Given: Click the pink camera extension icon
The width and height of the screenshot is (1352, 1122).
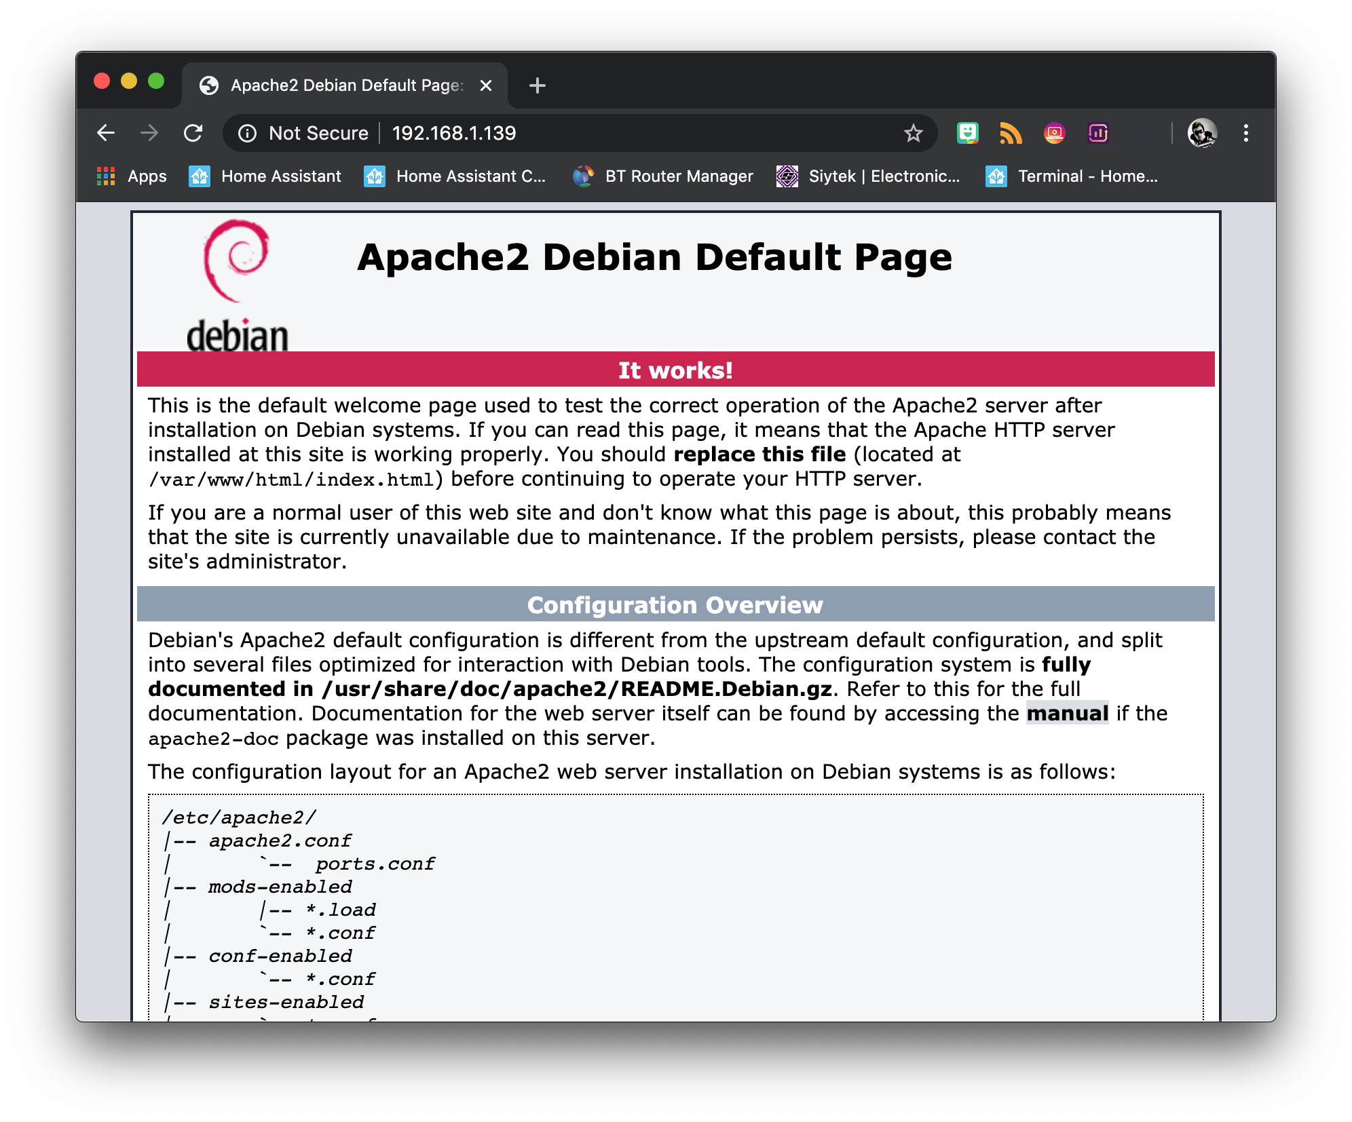Looking at the screenshot, I should point(1054,133).
